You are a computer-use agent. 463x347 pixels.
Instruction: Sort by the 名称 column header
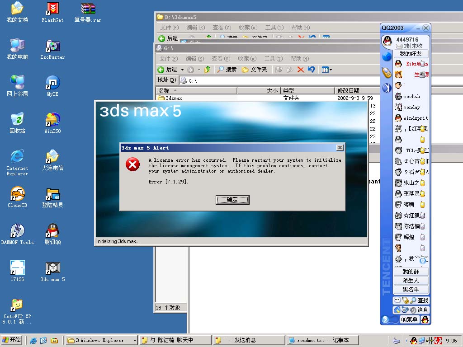196,90
